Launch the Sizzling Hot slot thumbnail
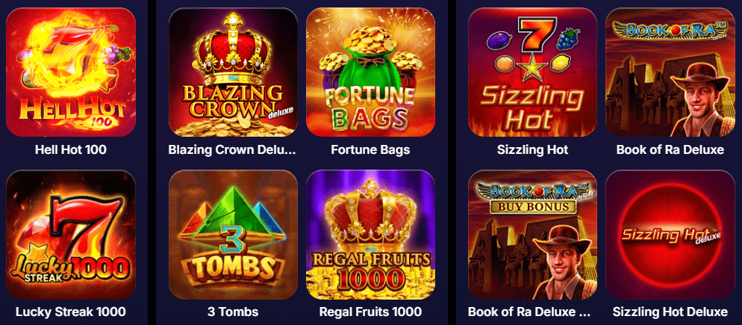 (x=533, y=72)
